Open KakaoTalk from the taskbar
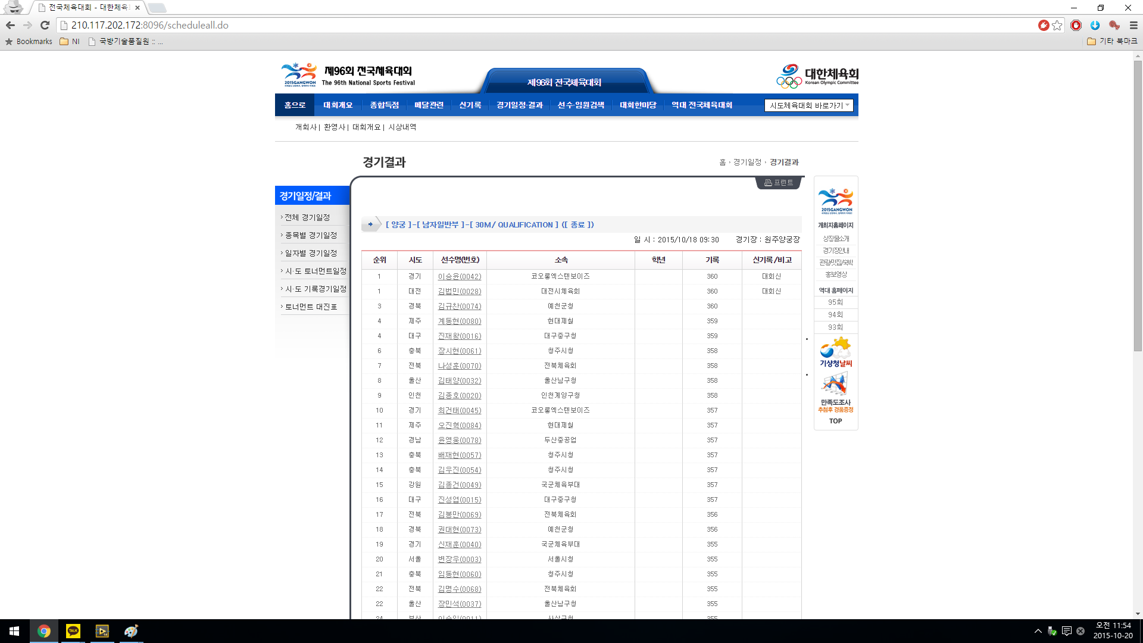 [x=73, y=631]
